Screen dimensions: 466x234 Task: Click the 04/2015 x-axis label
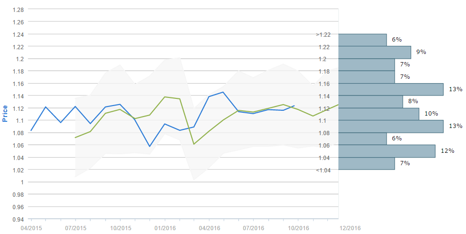coord(31,228)
